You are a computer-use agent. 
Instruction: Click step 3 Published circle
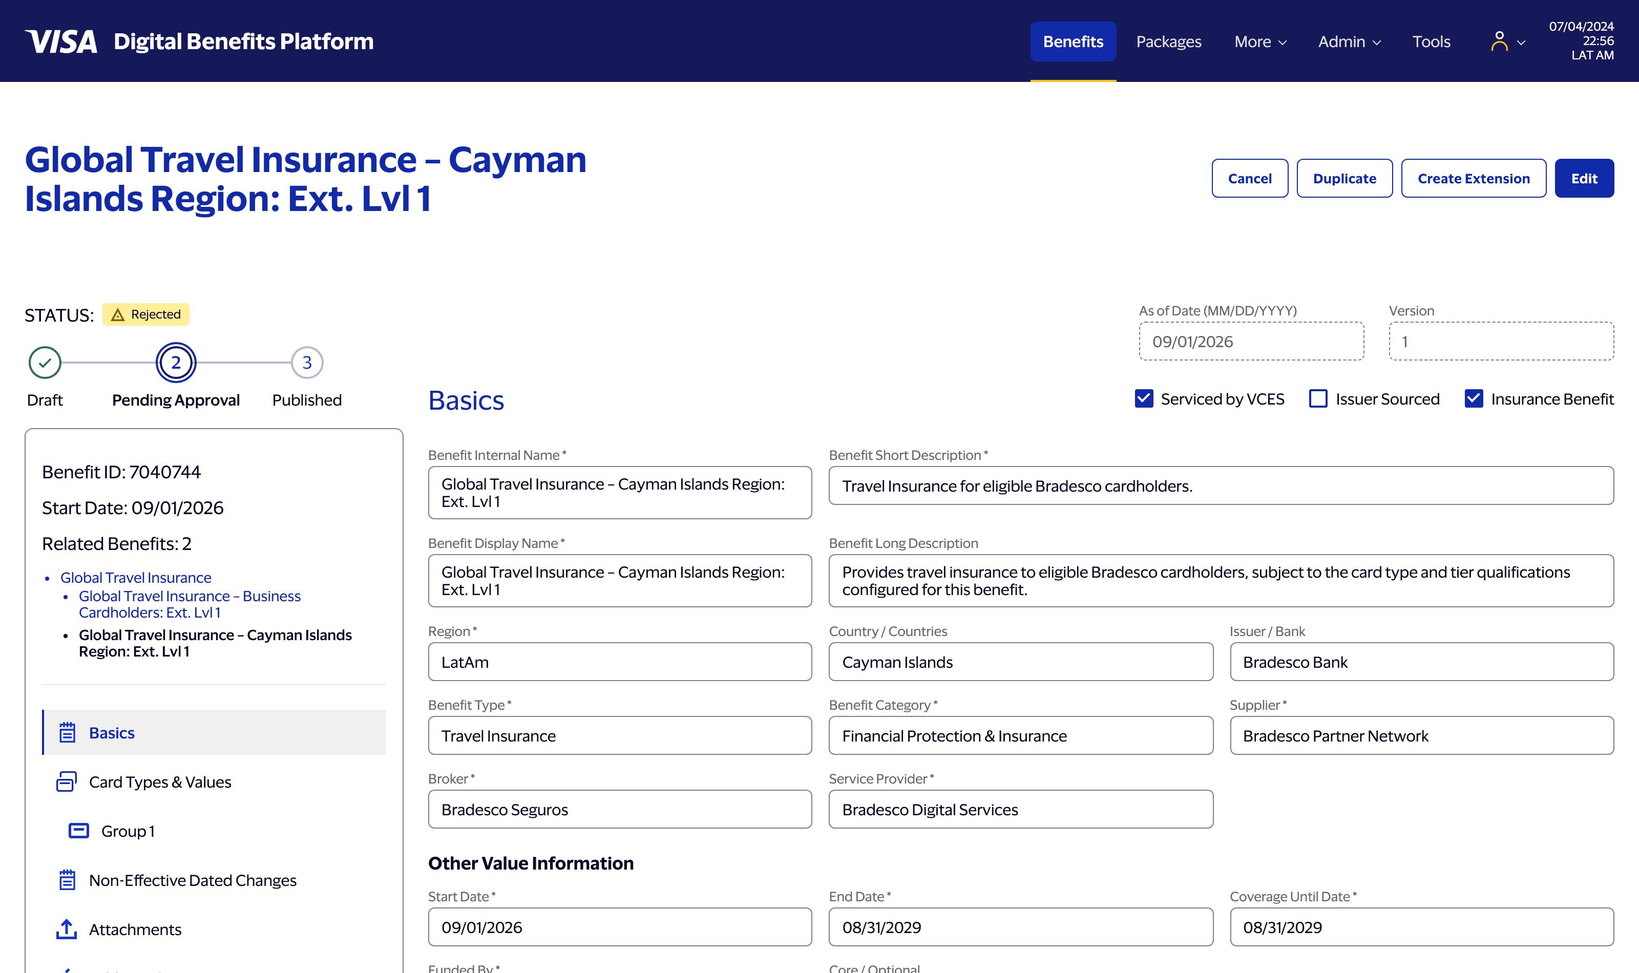coord(307,363)
